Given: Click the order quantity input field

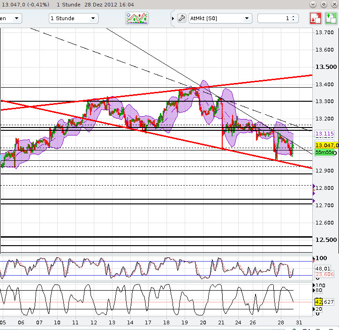Looking at the screenshot, I should [274, 18].
